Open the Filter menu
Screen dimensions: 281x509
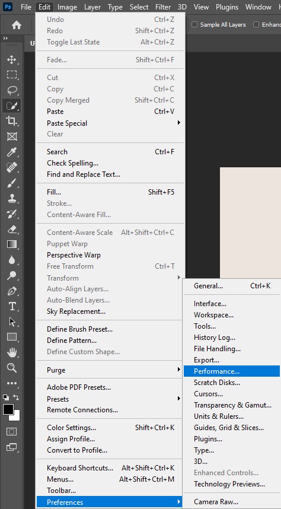coord(163,7)
